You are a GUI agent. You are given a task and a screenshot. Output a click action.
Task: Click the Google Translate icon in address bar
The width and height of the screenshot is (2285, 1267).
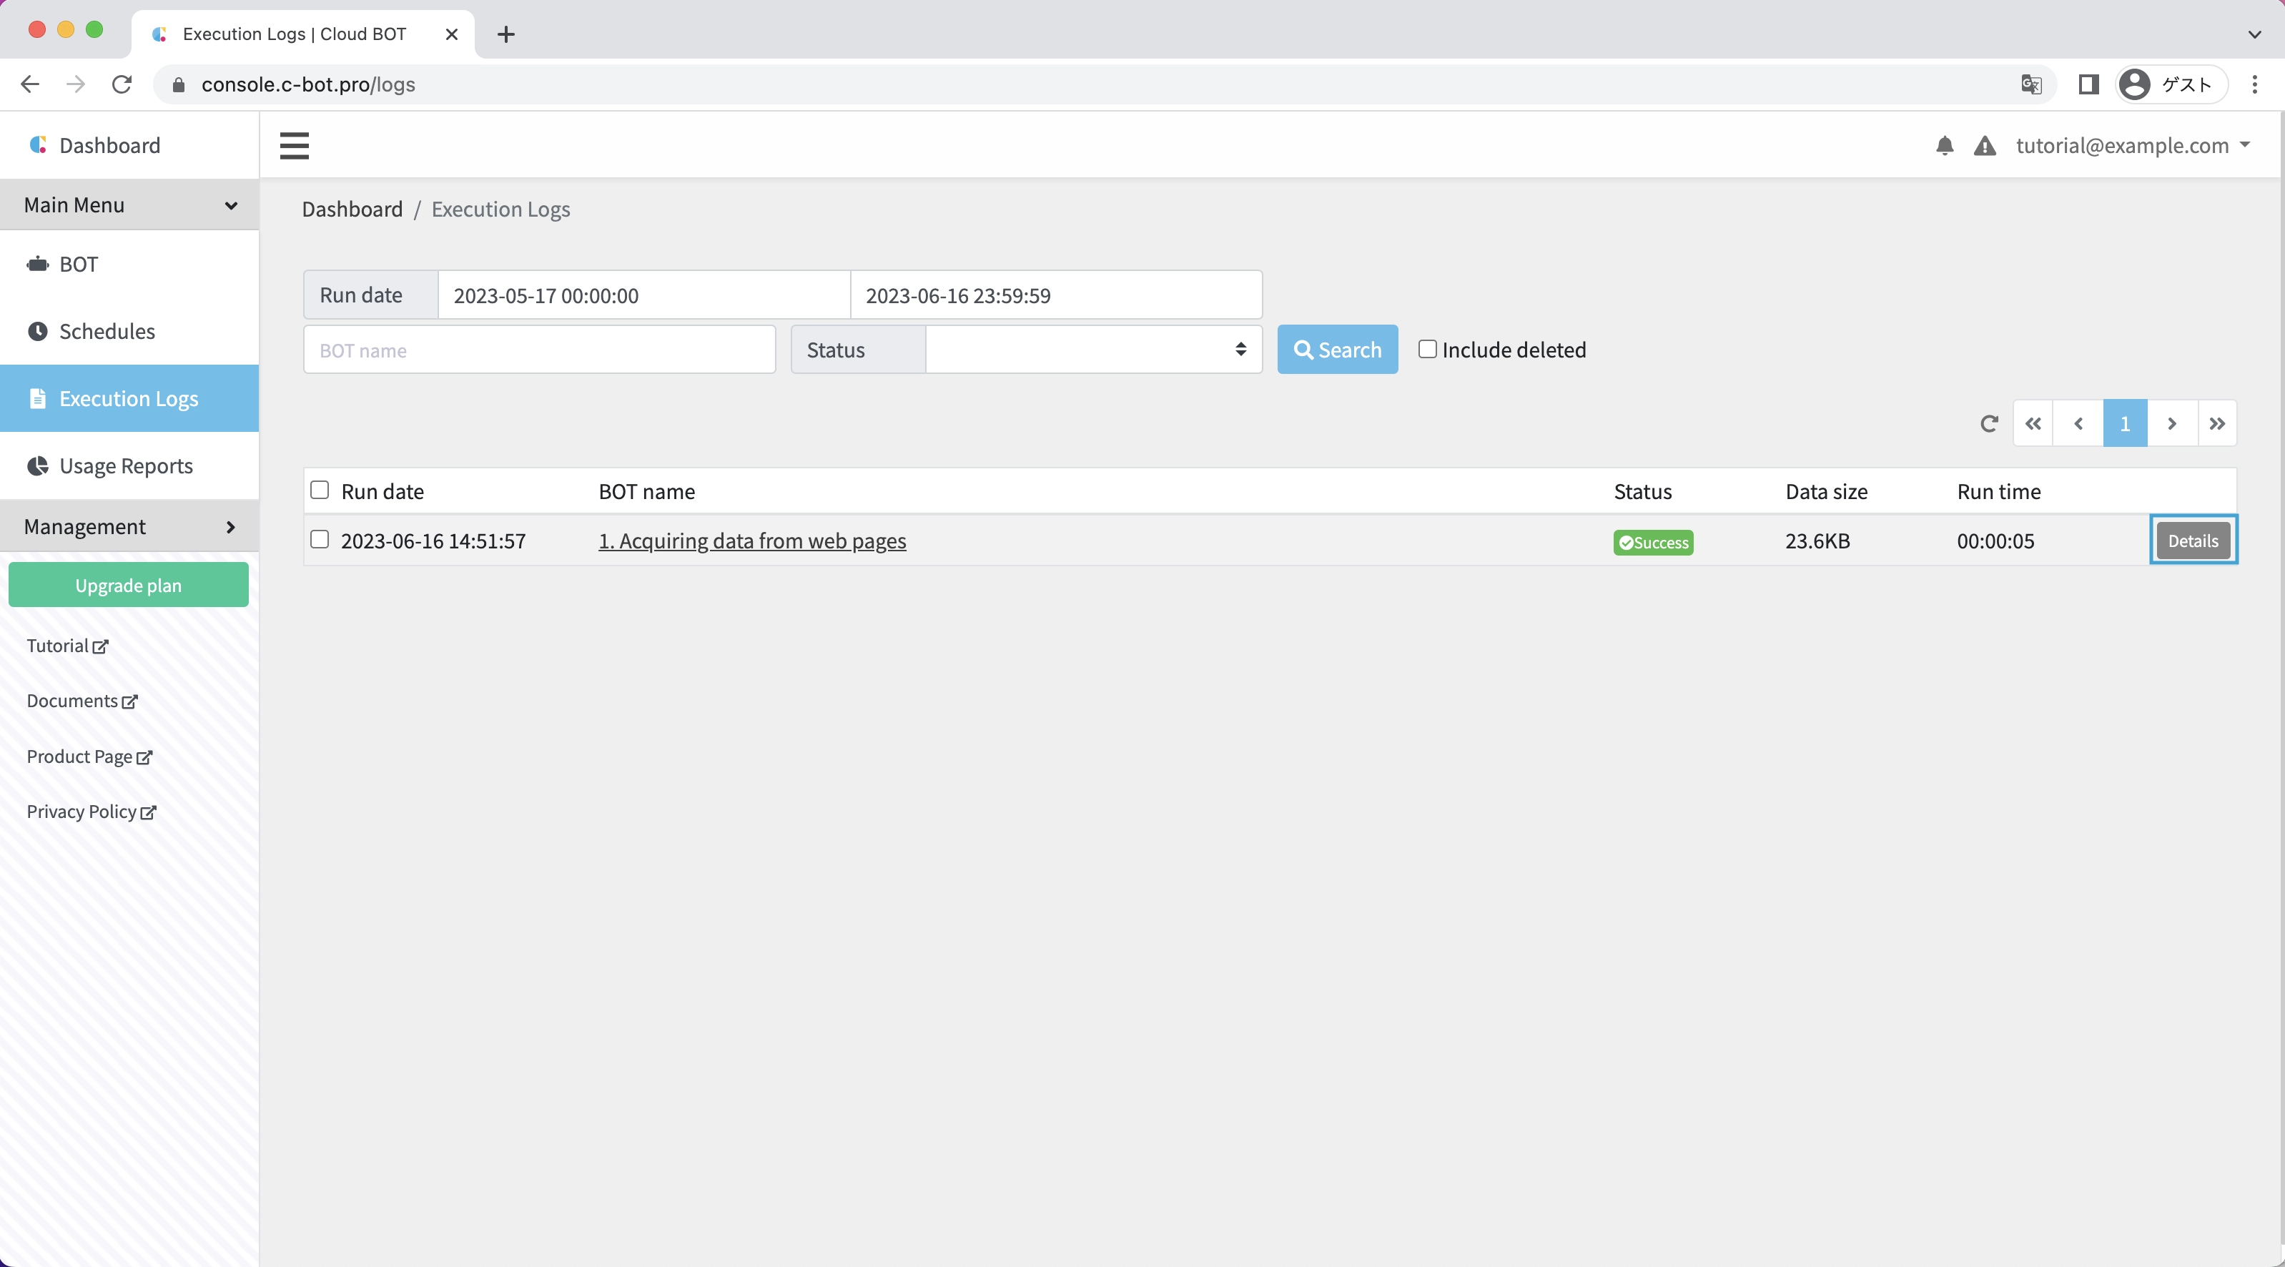pyautogui.click(x=2030, y=84)
